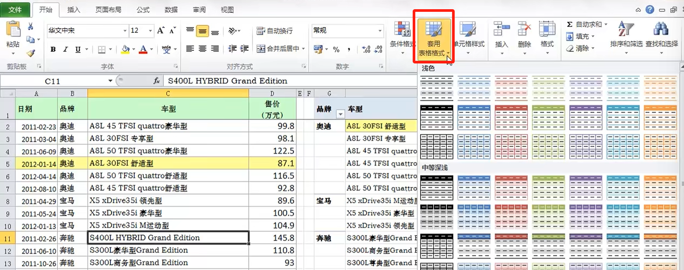Image resolution: width=684 pixels, height=270 pixels.
Task: Select cell 2012-01-14 in column A
Action: coord(37,163)
